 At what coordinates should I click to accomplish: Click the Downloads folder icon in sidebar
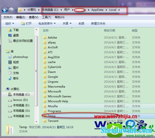(10, 30)
